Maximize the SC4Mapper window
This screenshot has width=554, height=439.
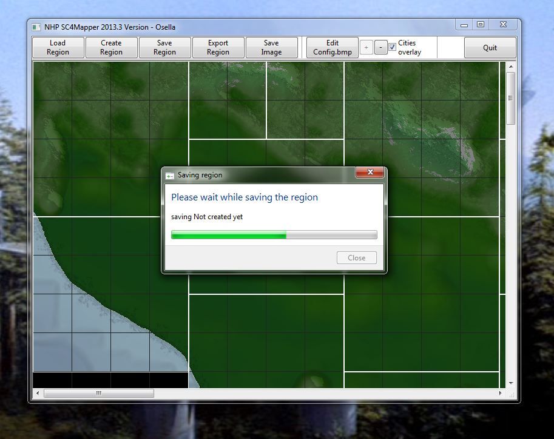481,25
